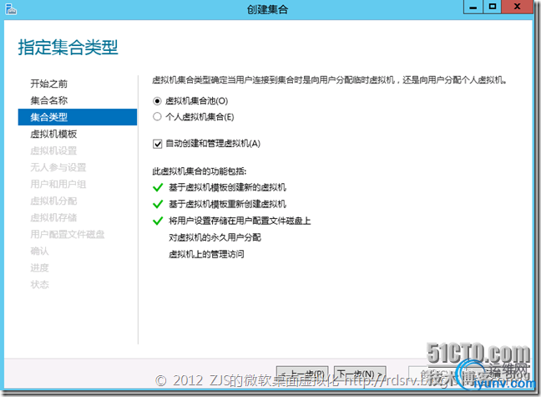Choose the 个人虚拟机集合(E) radio option
541x397 pixels.
click(x=157, y=117)
